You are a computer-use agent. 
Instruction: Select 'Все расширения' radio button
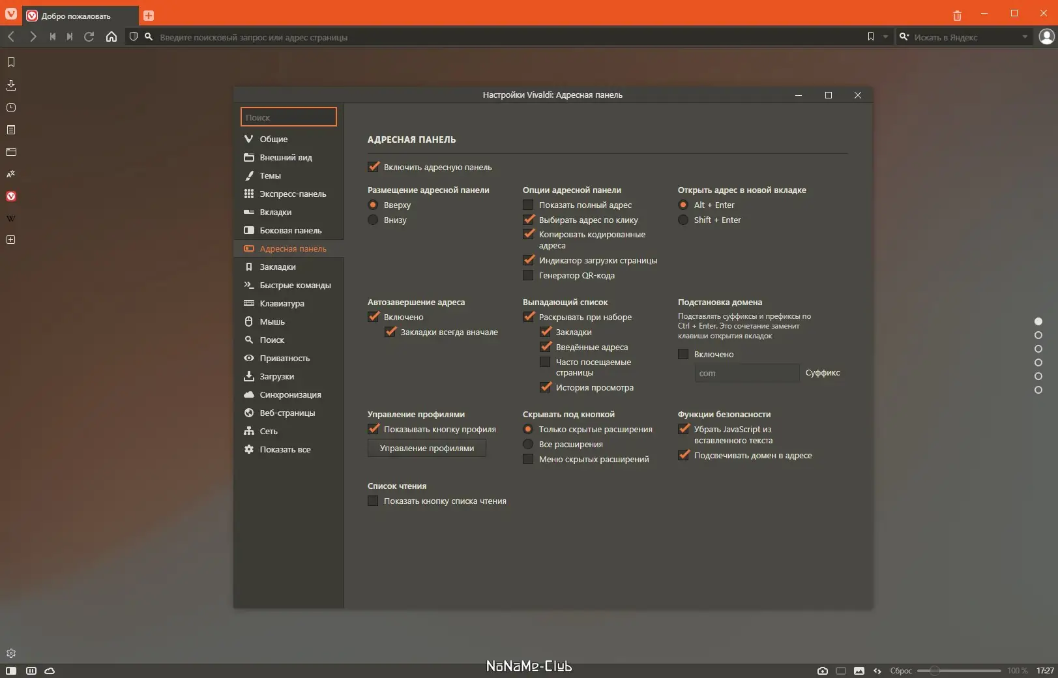pos(528,445)
